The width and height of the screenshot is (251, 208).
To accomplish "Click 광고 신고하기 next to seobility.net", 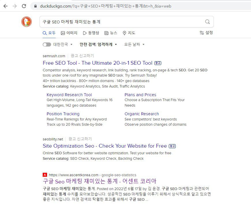I will pos(80,139).
